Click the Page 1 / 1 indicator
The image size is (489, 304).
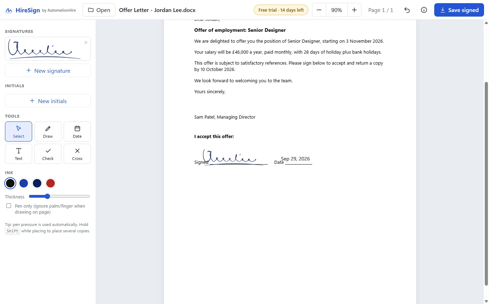tap(381, 10)
